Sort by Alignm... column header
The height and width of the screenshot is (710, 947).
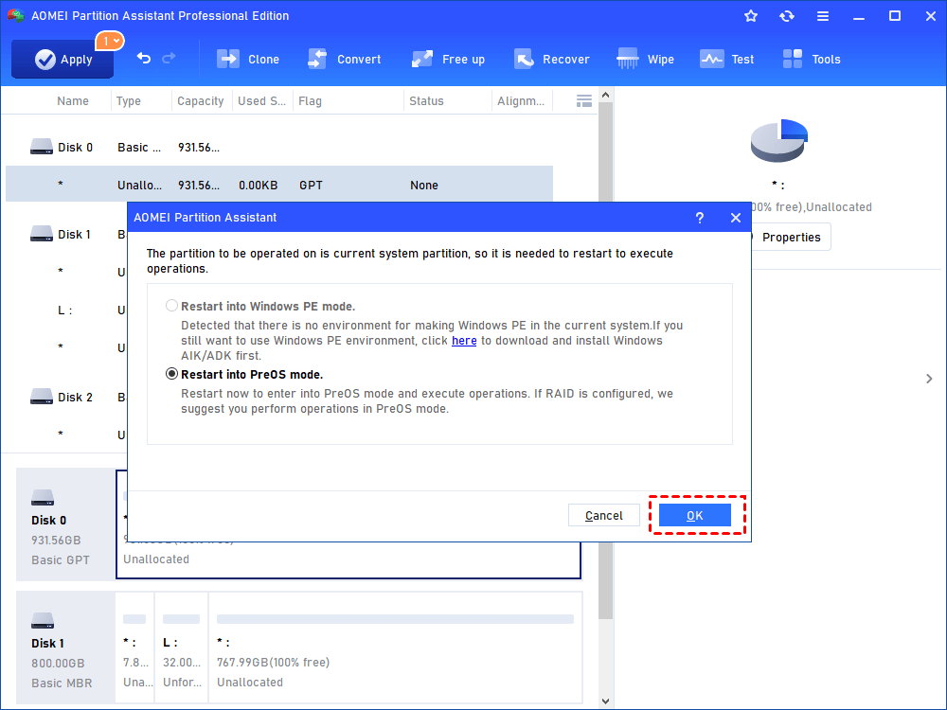click(x=521, y=101)
